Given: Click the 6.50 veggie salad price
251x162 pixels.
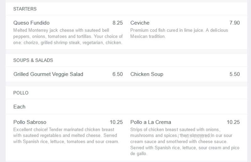Looking at the screenshot, I should click(118, 74).
